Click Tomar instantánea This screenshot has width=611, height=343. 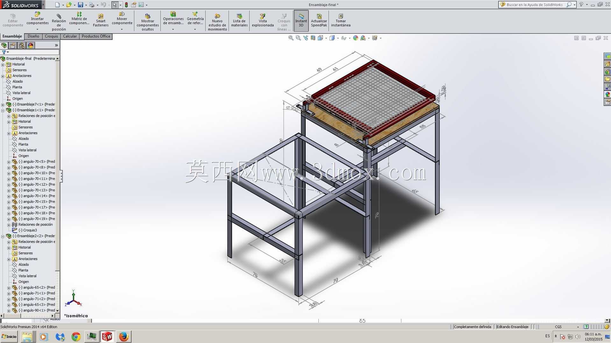click(x=341, y=20)
